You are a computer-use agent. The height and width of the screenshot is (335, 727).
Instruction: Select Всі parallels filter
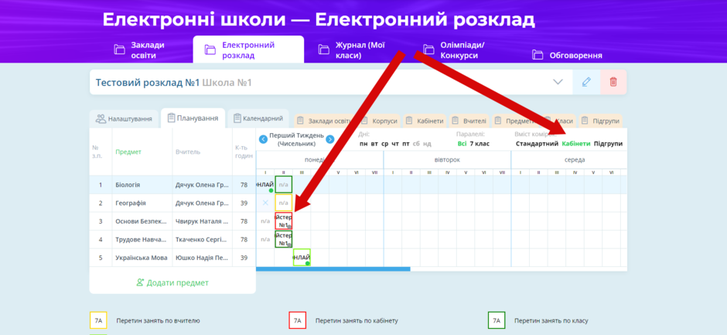[x=462, y=144]
